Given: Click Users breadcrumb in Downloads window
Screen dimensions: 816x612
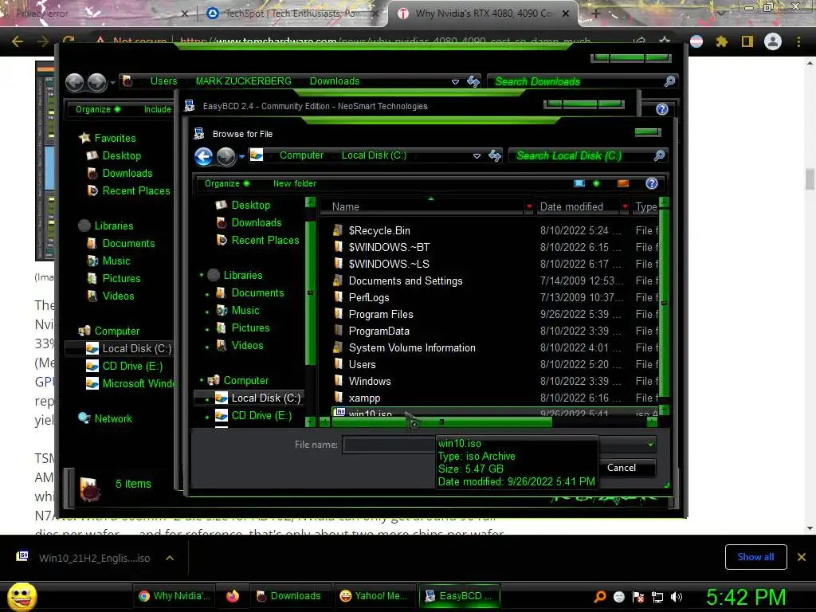Looking at the screenshot, I should 163,80.
